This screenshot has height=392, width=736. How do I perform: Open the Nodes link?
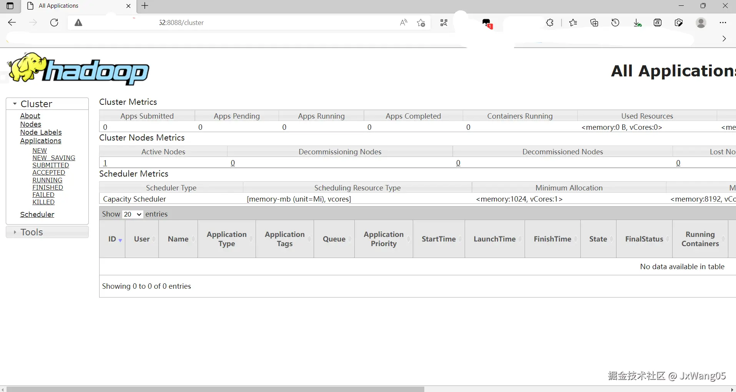pos(31,124)
